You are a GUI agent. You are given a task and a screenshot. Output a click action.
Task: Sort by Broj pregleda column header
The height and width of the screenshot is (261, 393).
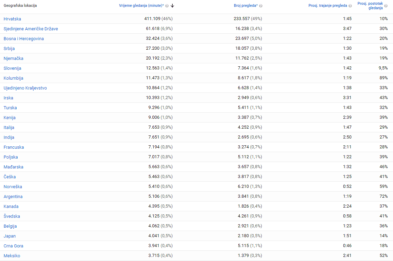[245, 5]
